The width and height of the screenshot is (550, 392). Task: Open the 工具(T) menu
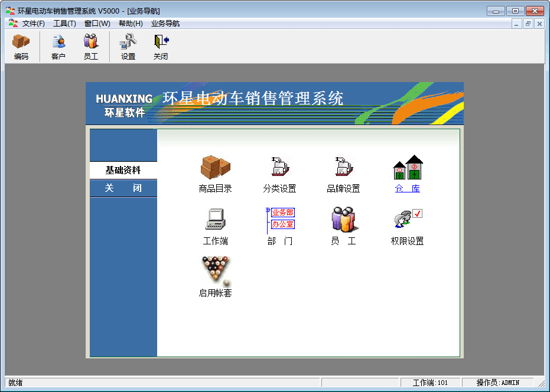click(64, 24)
